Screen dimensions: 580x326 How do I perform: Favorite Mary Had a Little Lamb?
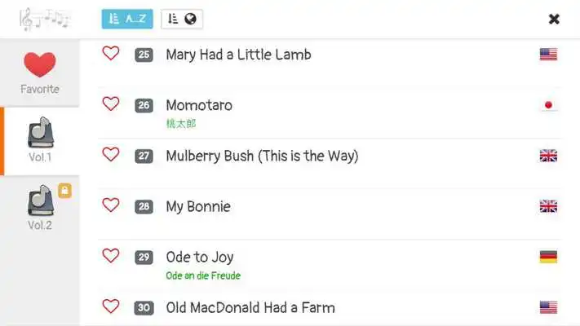(111, 54)
